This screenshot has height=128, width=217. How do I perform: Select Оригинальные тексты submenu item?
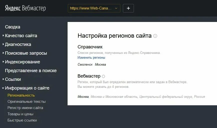point(27,102)
